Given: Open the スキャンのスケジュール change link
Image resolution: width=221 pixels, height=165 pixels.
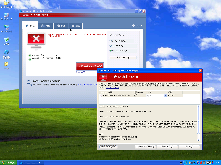Looking at the screenshot, I should click(87, 84).
